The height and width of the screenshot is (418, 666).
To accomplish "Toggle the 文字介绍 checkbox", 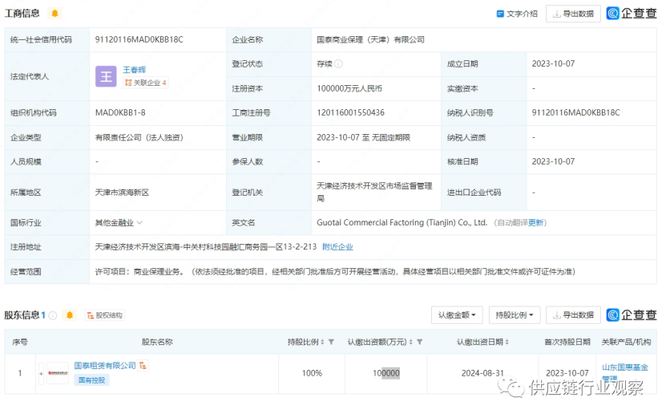I will [501, 14].
